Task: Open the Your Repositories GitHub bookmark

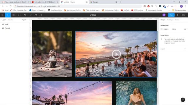Action: click(x=55, y=10)
